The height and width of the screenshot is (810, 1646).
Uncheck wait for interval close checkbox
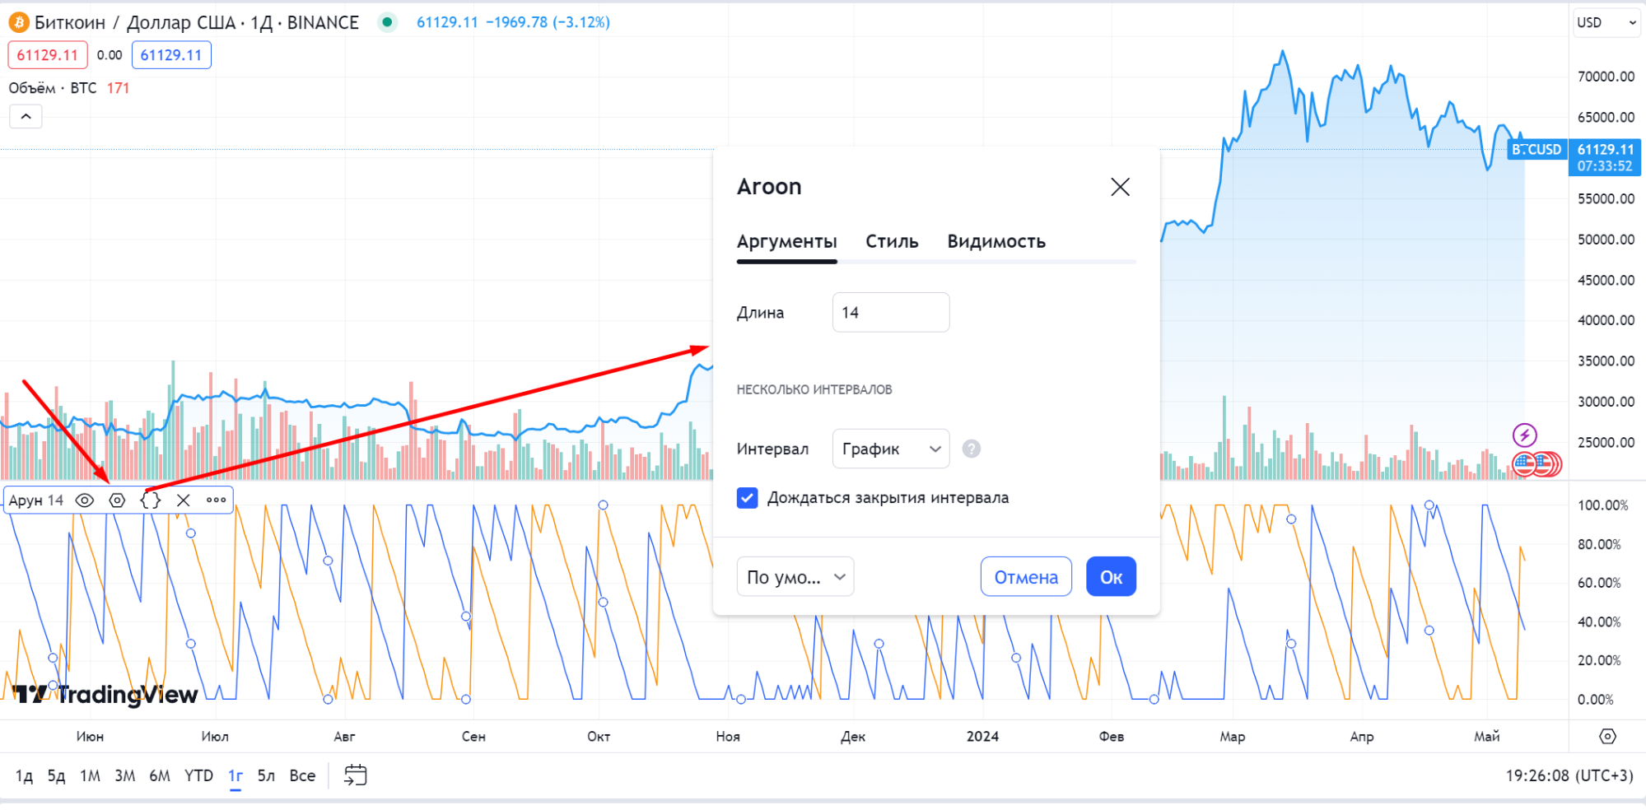(x=748, y=498)
